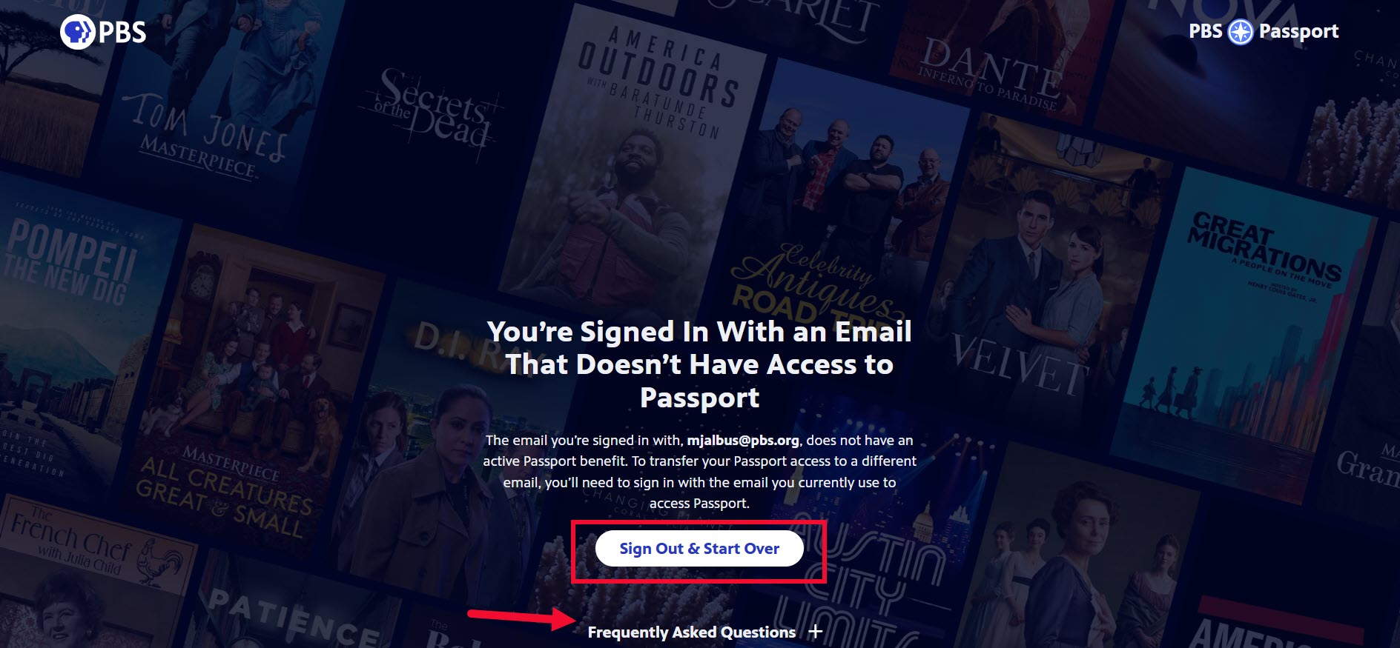The width and height of the screenshot is (1400, 648).
Task: Click the PBS Passport compass icon
Action: tap(1241, 32)
